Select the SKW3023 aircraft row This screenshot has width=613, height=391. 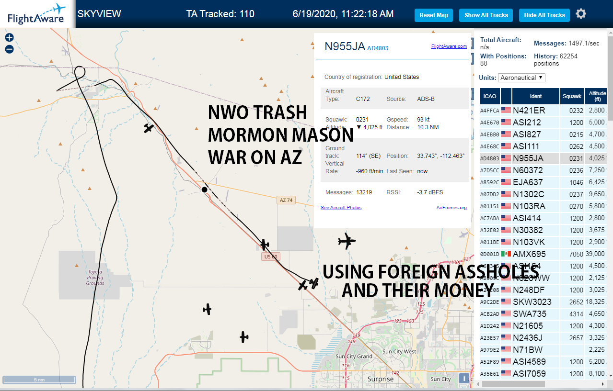pos(544,302)
